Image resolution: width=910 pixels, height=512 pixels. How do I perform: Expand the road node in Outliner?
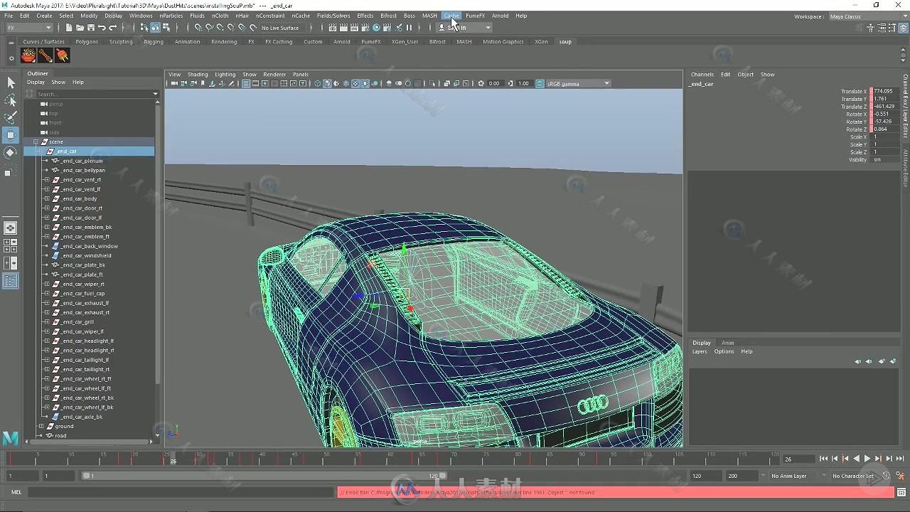[41, 435]
